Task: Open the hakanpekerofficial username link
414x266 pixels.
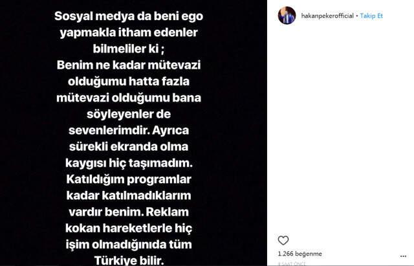Action: (327, 16)
